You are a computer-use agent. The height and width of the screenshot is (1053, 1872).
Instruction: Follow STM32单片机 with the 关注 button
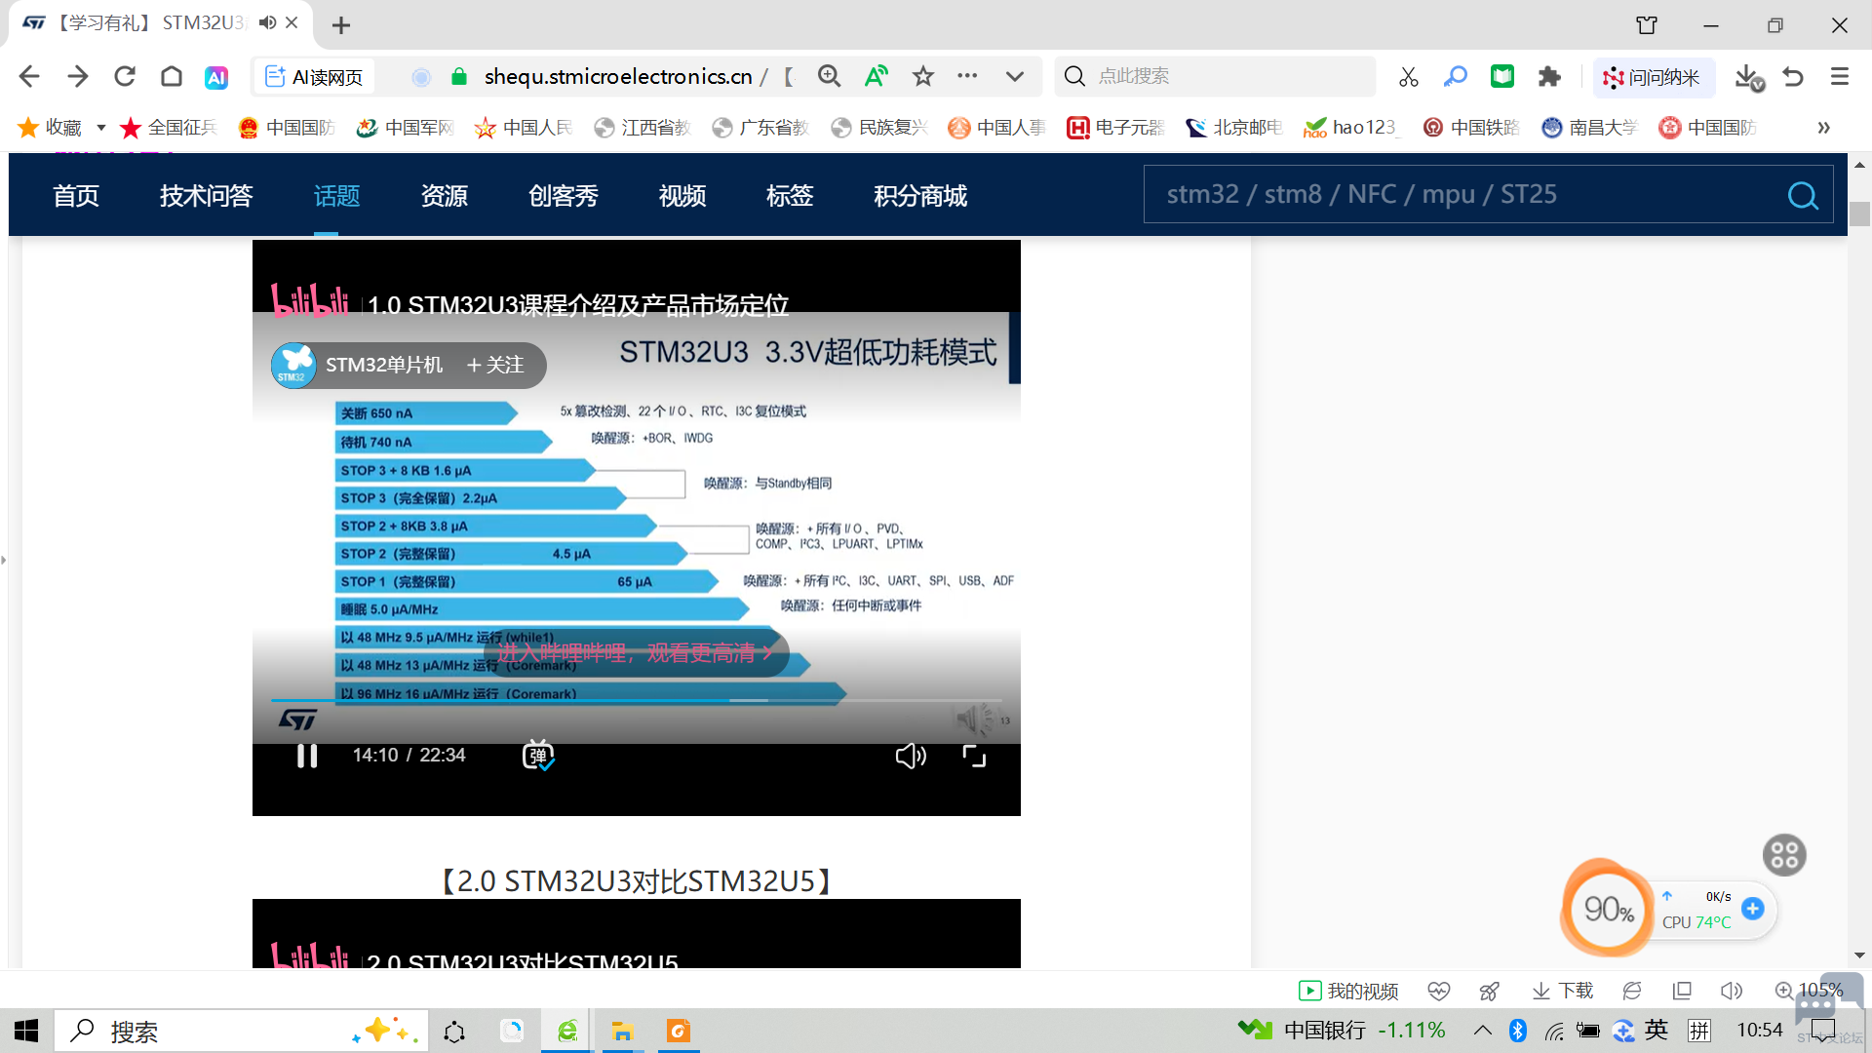coord(495,365)
